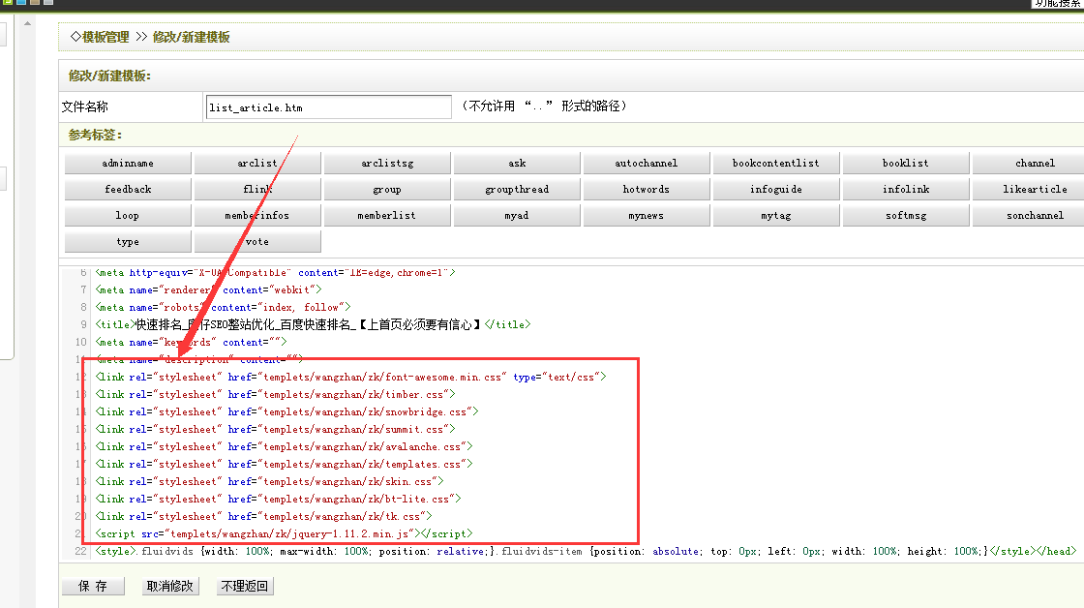Insert the type reference tag
This screenshot has height=608, width=1084.
(128, 242)
